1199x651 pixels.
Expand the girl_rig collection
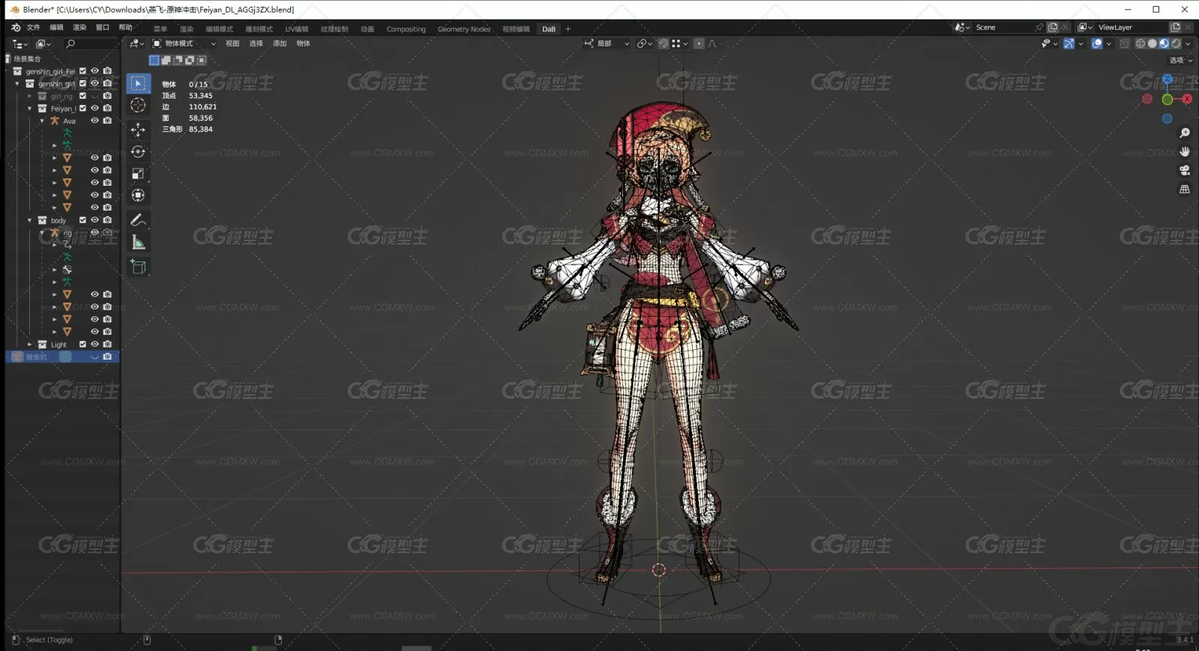30,96
